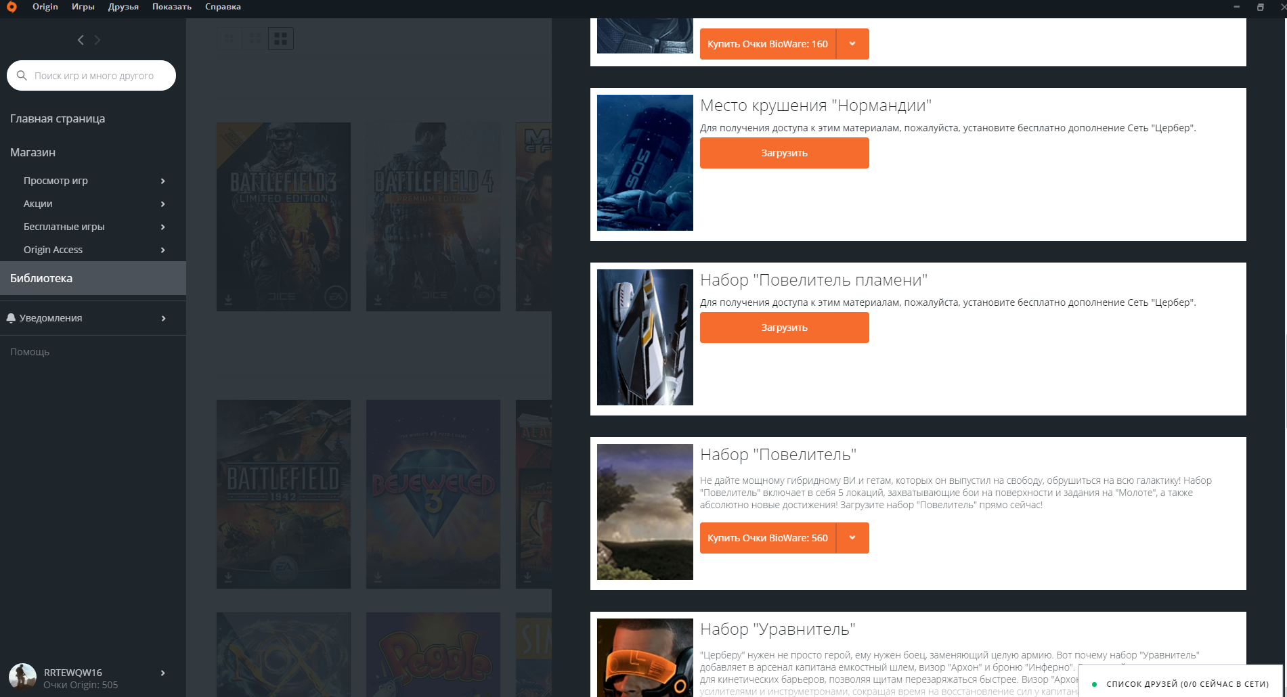Click the green online status dot in friends bar
The width and height of the screenshot is (1287, 697).
coord(1094,684)
